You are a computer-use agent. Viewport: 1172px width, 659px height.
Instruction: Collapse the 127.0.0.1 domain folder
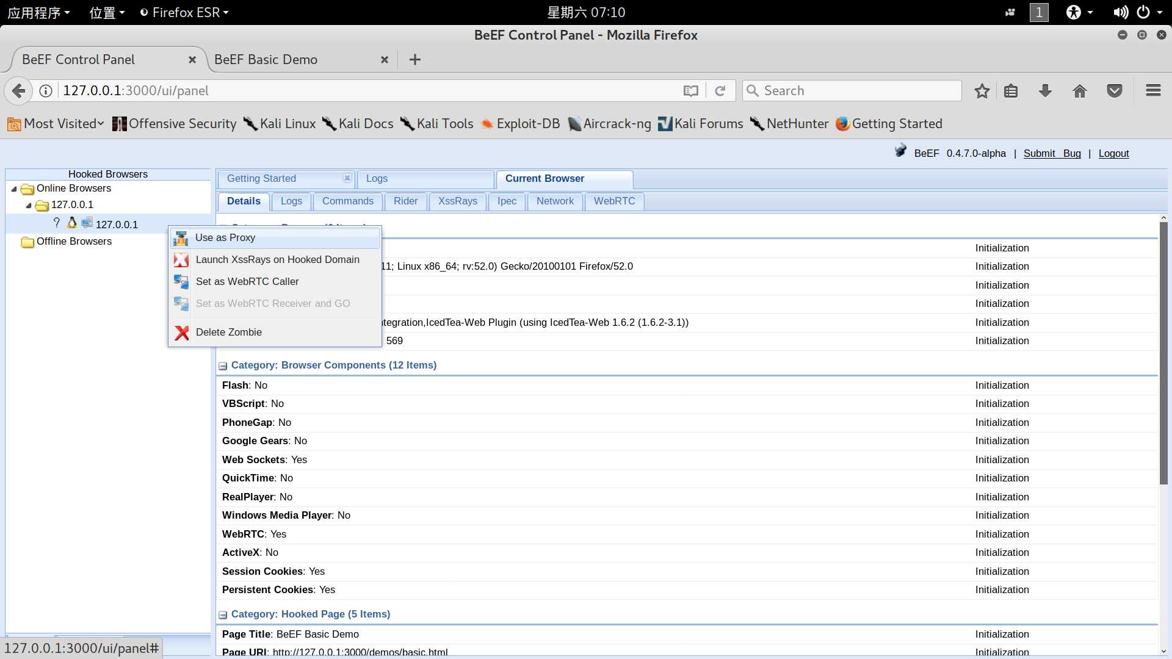(x=29, y=205)
